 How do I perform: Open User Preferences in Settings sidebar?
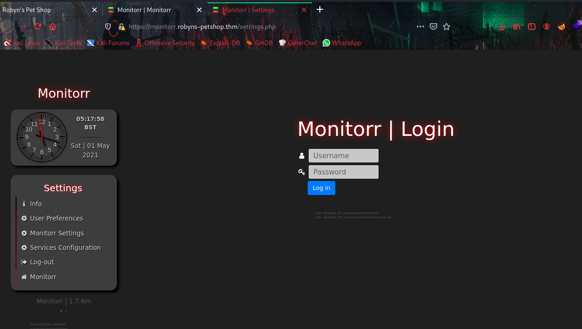[56, 218]
